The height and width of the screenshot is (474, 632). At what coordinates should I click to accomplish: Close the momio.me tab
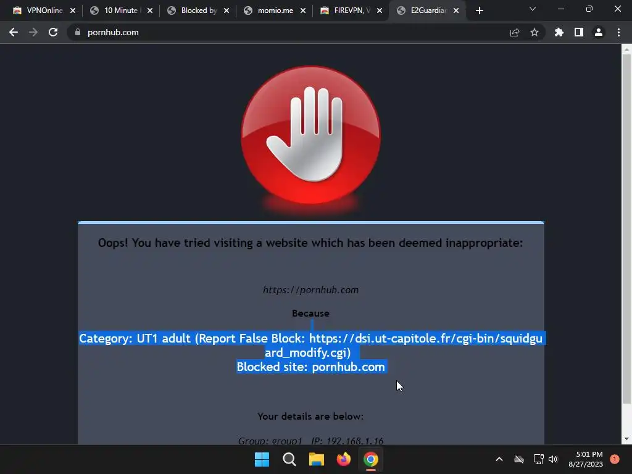(x=303, y=11)
